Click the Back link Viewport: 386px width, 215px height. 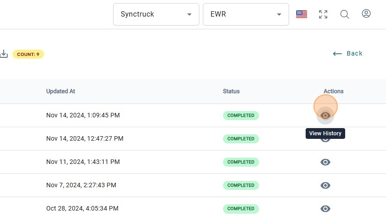tap(348, 54)
